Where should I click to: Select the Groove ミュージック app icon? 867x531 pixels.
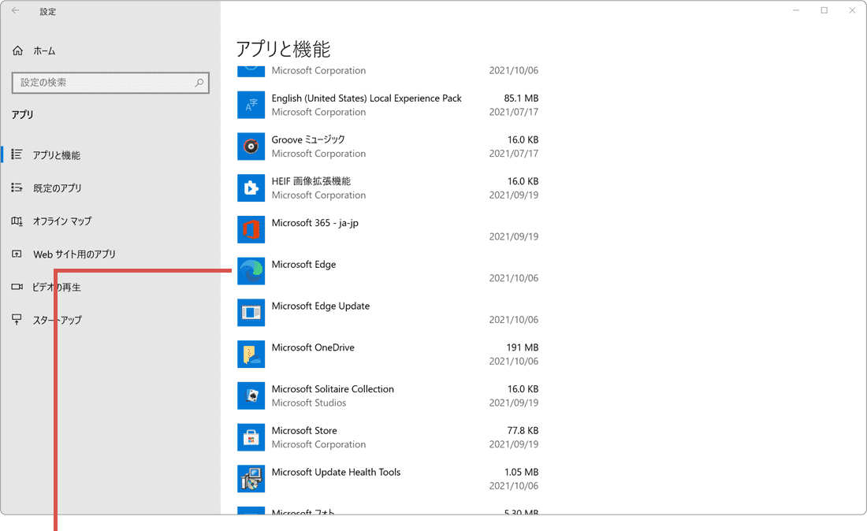[x=251, y=146]
